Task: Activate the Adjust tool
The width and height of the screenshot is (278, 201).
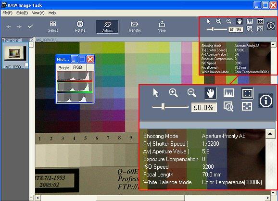Action: tap(107, 27)
